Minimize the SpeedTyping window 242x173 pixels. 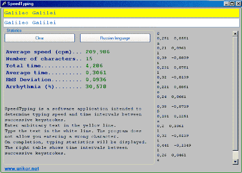coord(226,4)
